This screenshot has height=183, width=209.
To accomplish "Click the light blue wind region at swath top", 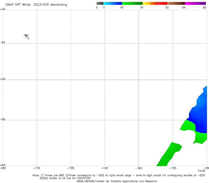I will click(x=203, y=98).
